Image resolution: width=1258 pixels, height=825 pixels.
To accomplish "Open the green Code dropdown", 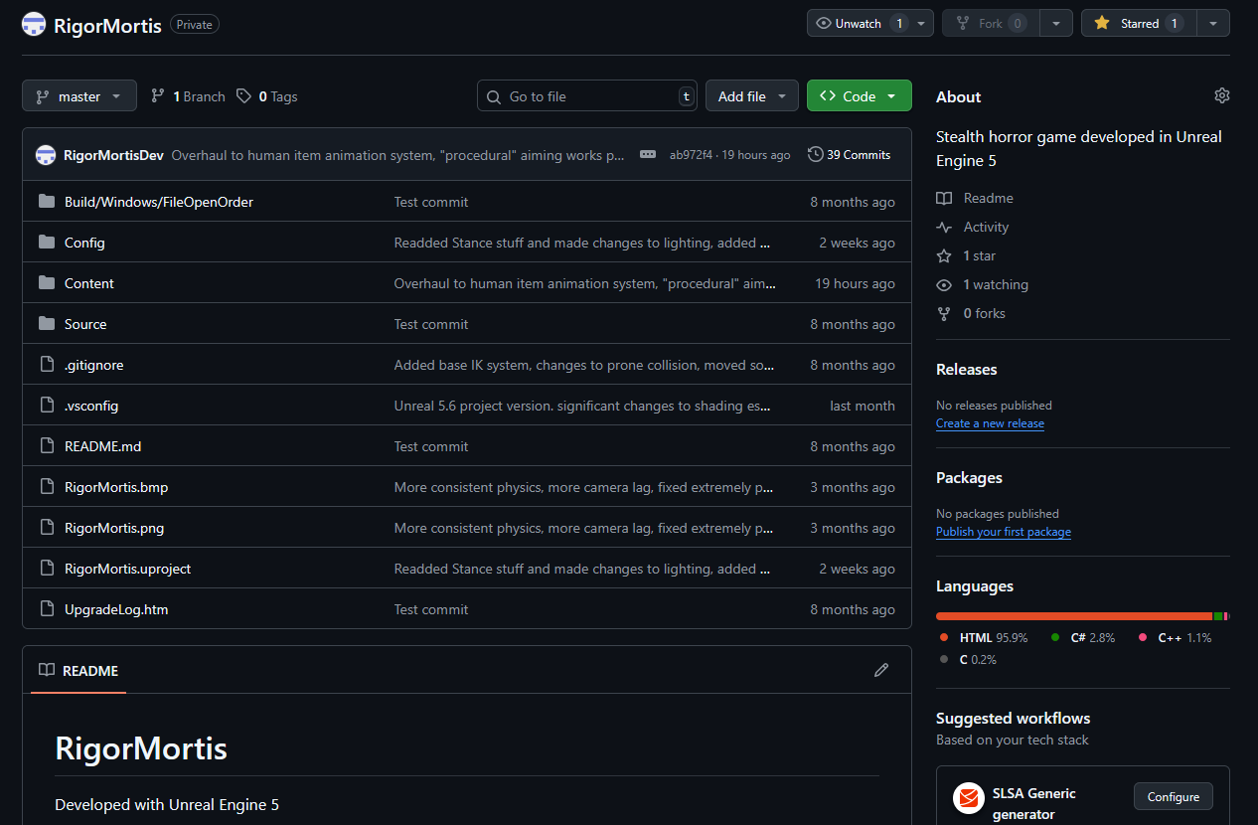I will (x=859, y=96).
